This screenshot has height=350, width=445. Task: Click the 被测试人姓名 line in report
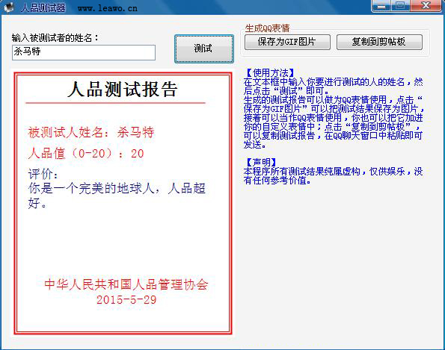coord(90,132)
